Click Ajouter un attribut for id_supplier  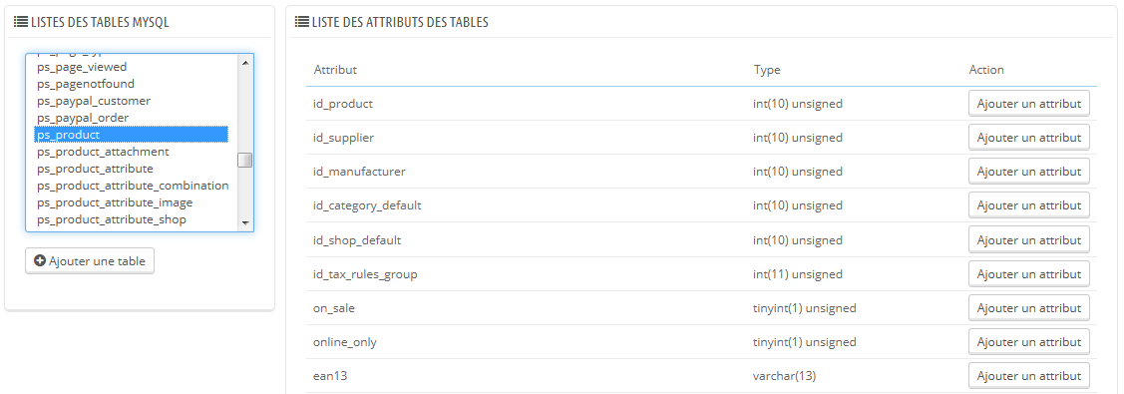coord(1028,138)
